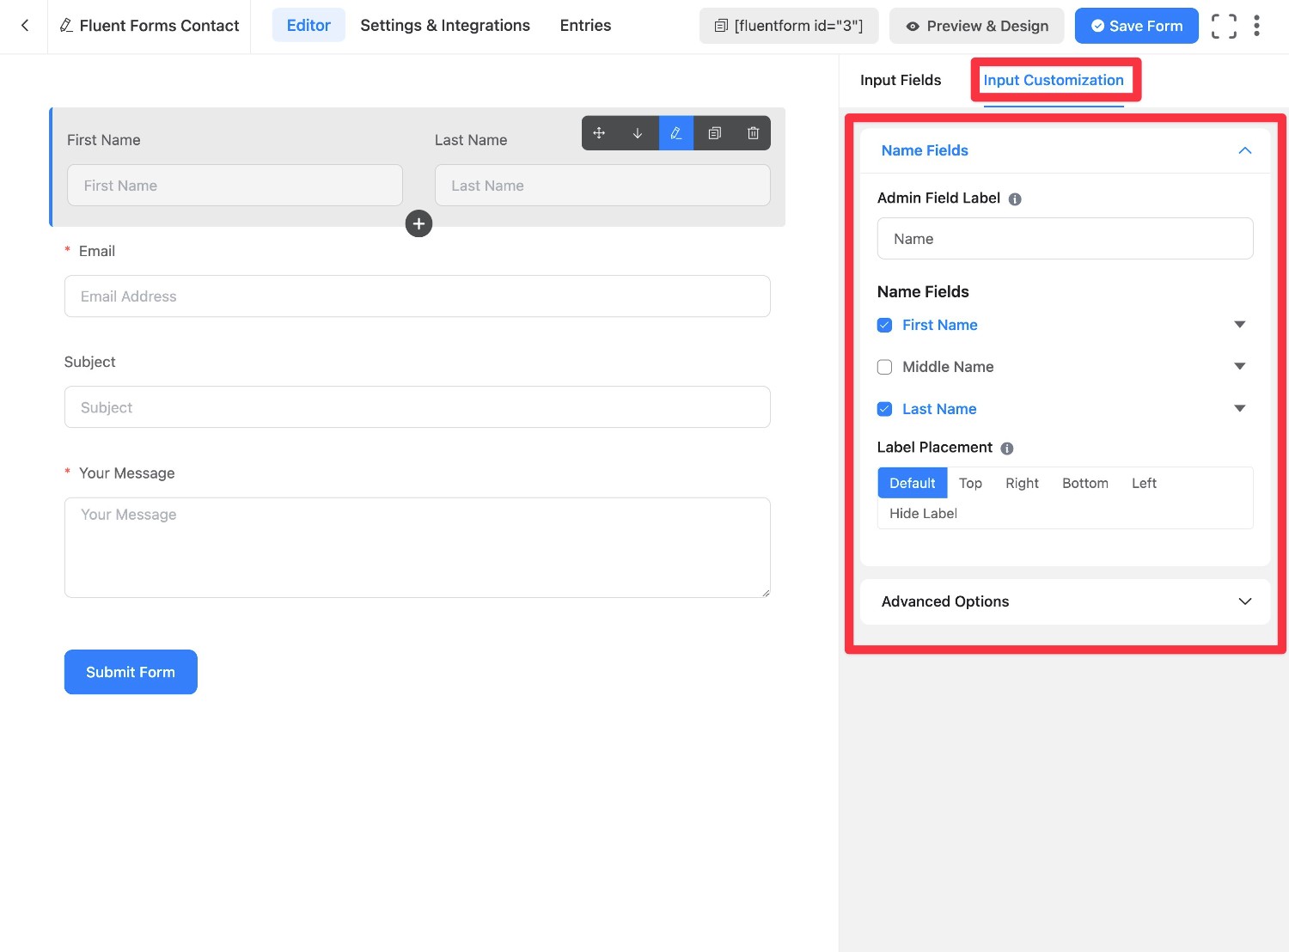The image size is (1289, 952).
Task: Click the Subject input field
Action: click(418, 407)
